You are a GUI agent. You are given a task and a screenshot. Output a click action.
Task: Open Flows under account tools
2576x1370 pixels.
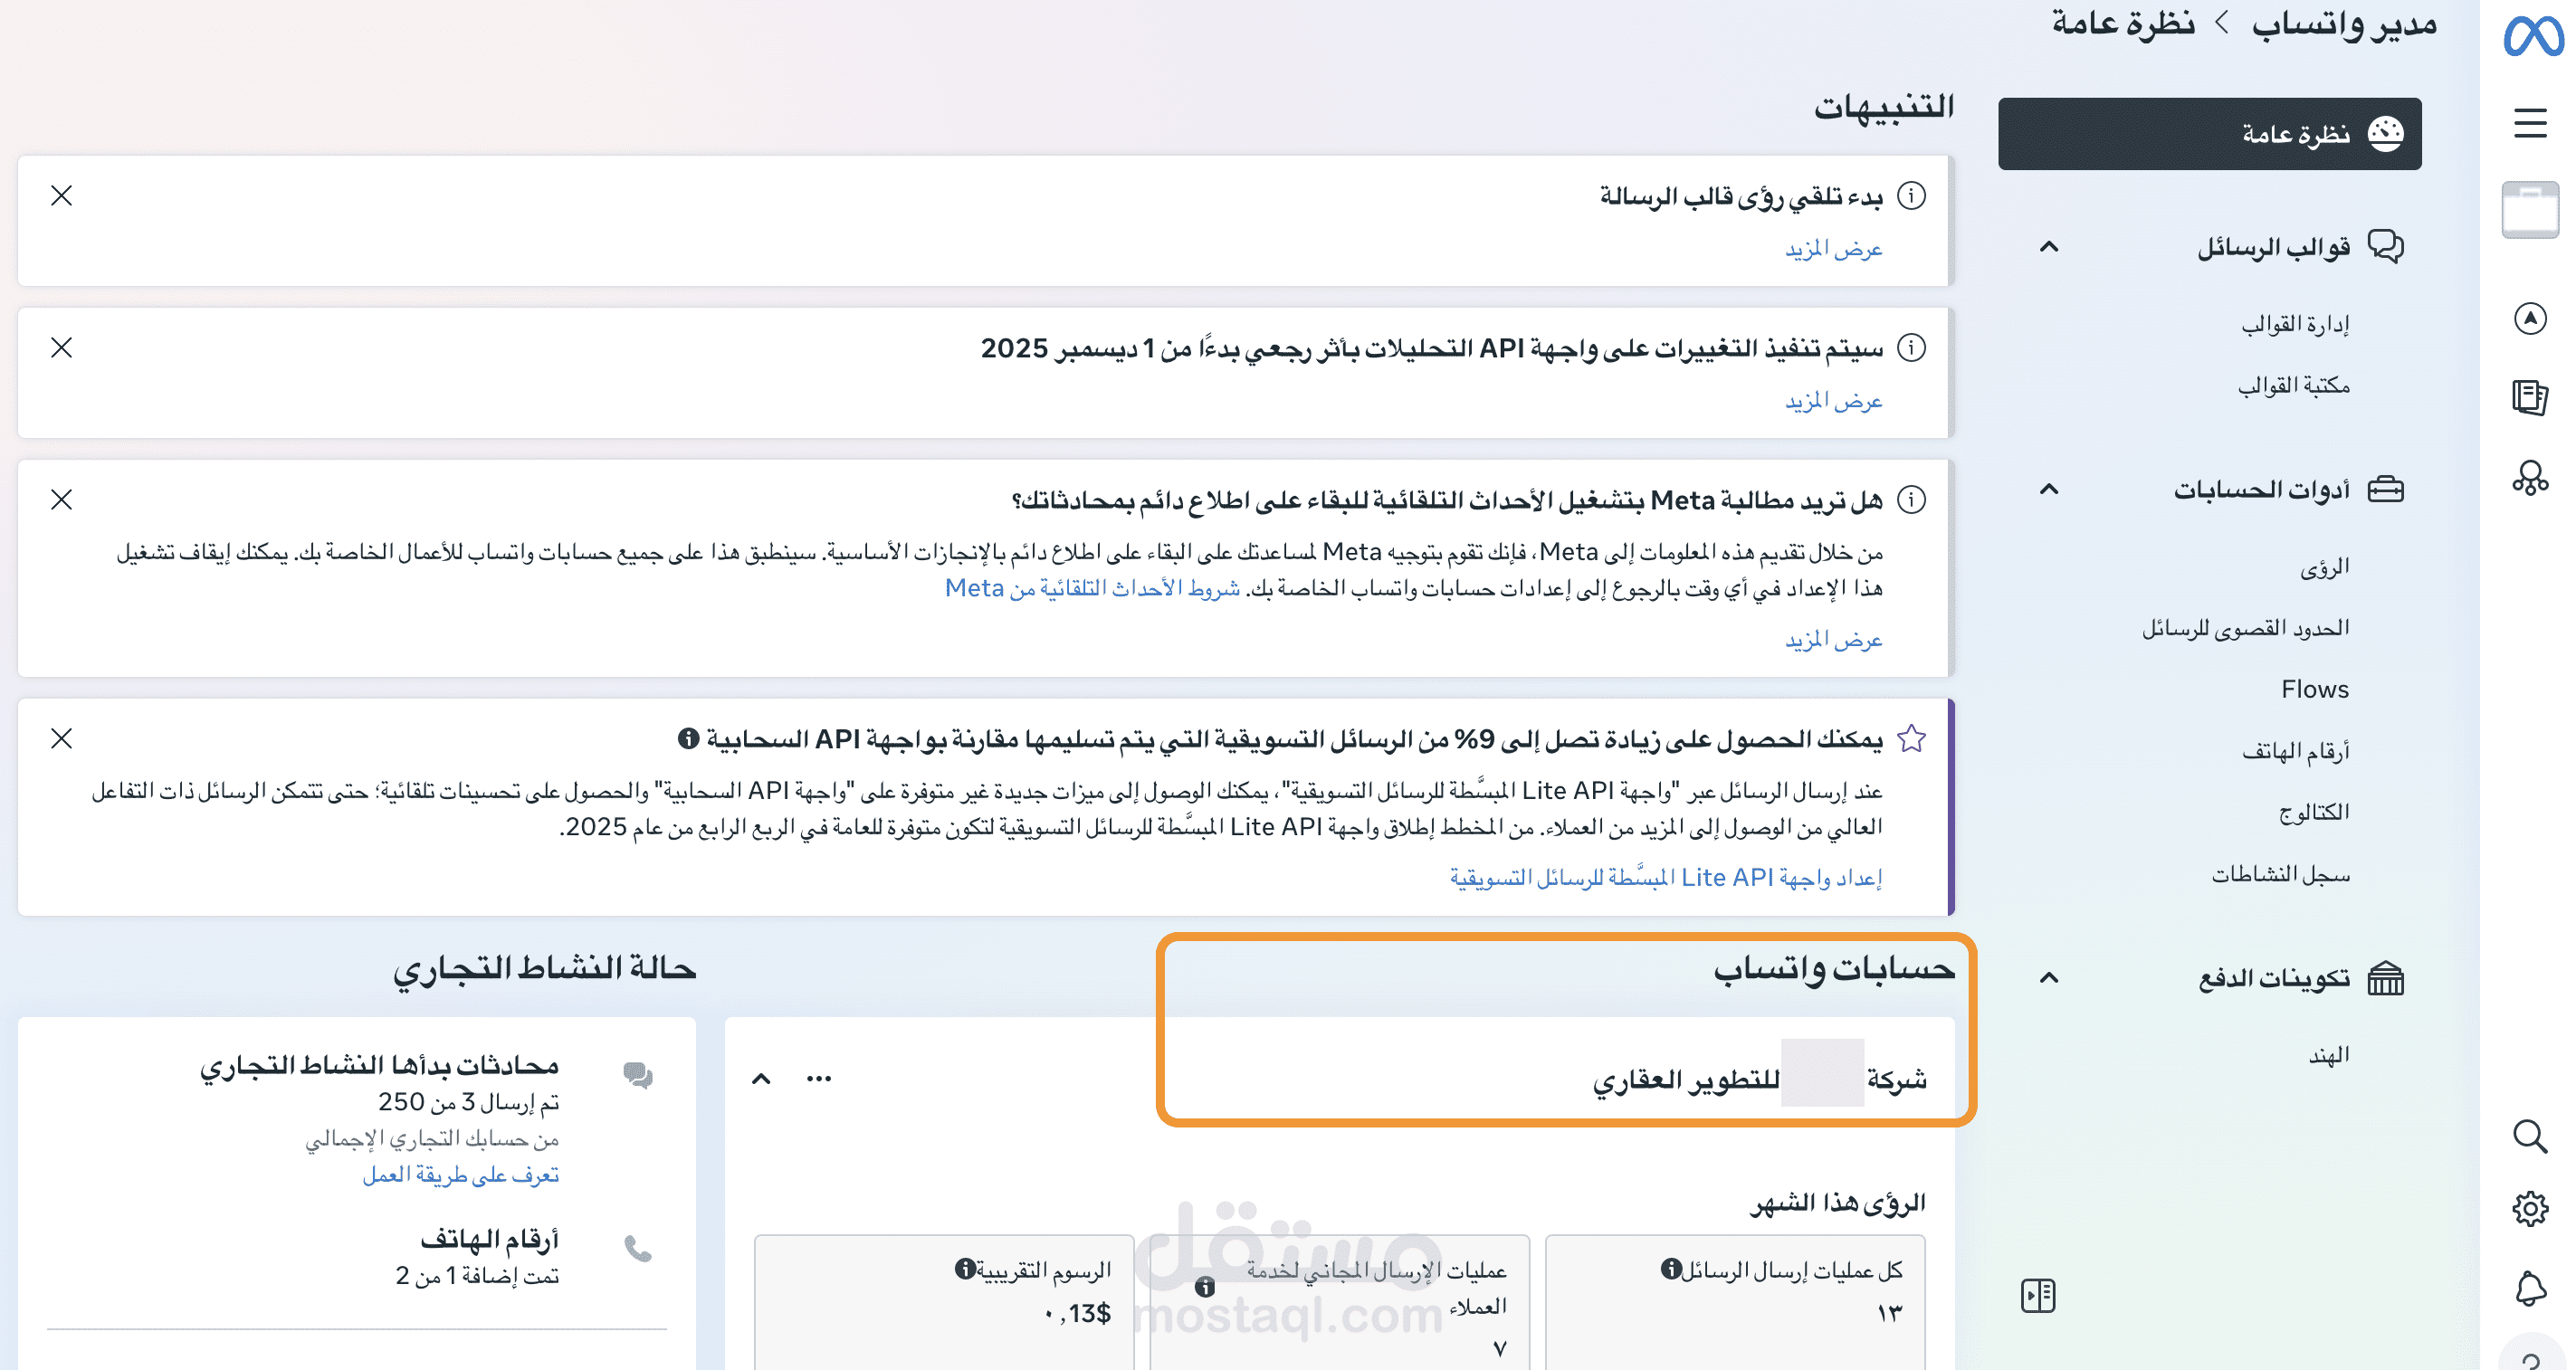(2314, 689)
